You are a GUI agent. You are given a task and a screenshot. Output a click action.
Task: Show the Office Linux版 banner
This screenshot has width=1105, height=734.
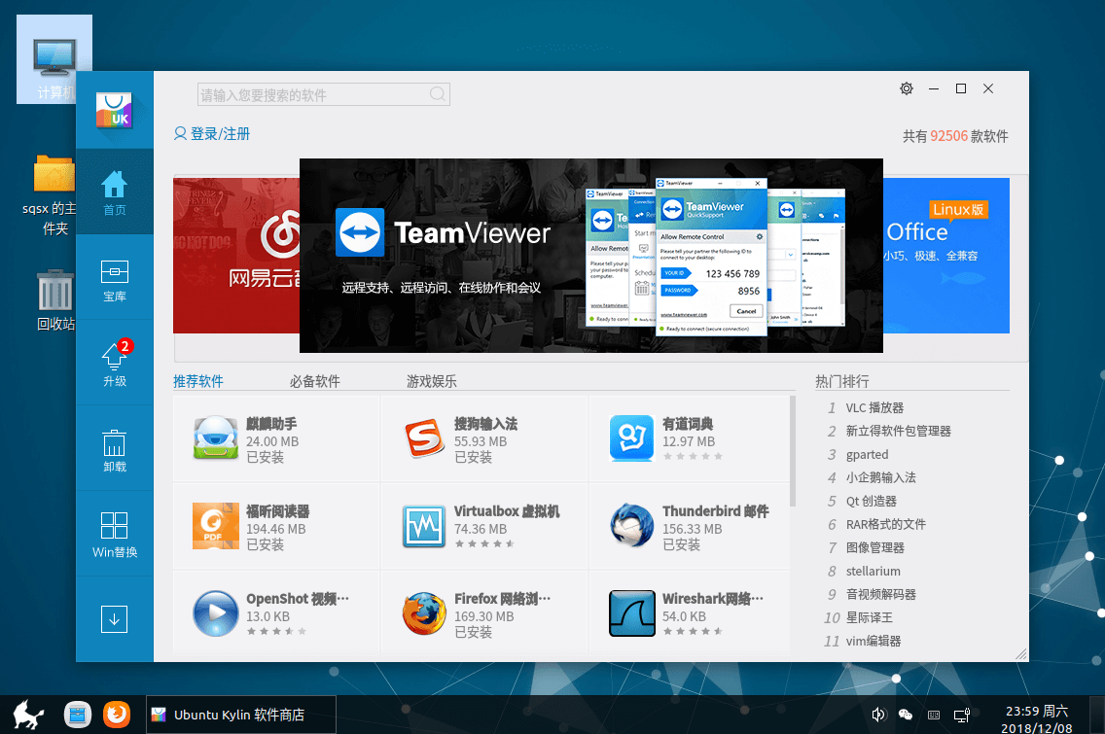pos(946,256)
